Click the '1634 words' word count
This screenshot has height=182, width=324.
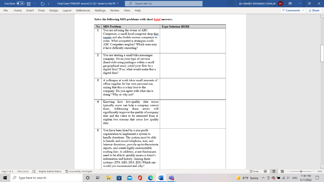(x=23, y=171)
